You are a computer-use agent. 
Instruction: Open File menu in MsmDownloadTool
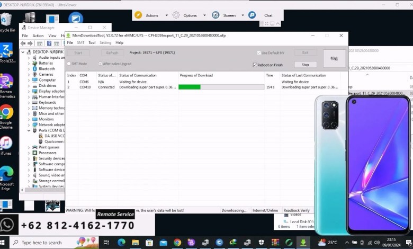(x=70, y=42)
